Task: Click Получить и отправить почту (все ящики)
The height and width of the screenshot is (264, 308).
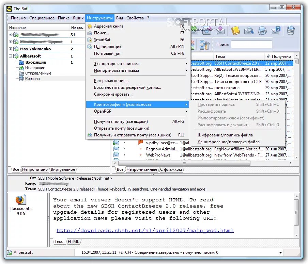Action: tap(137, 135)
